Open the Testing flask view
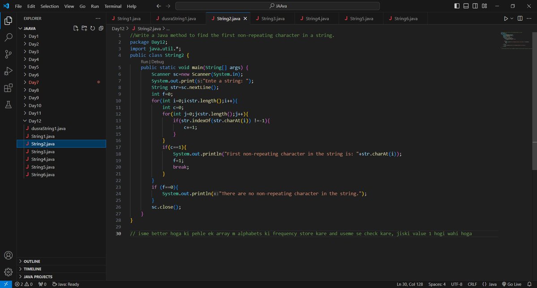 coord(8,104)
